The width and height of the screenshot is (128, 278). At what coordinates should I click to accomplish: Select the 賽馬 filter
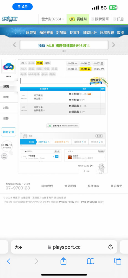52,74
